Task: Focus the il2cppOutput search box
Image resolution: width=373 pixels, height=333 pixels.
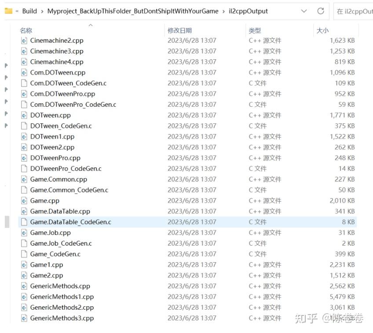Action: (x=354, y=11)
